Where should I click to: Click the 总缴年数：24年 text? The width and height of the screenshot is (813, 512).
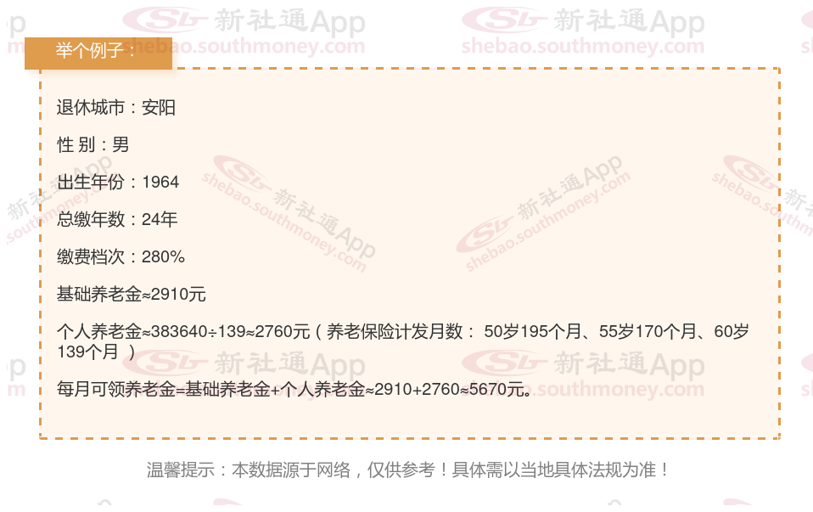(x=117, y=219)
